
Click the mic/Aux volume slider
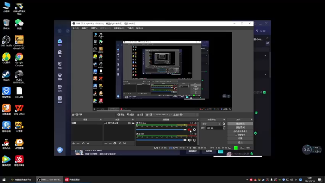pyautogui.click(x=161, y=129)
